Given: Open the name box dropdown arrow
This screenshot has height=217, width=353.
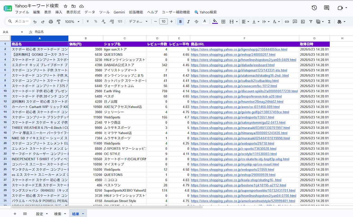Looking at the screenshot, I should 22,32.
